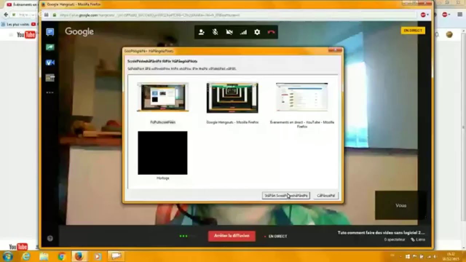Select Google Hangouts - Mozilla Firefox window thumbnail
This screenshot has width=466, height=262.
pyautogui.click(x=232, y=98)
